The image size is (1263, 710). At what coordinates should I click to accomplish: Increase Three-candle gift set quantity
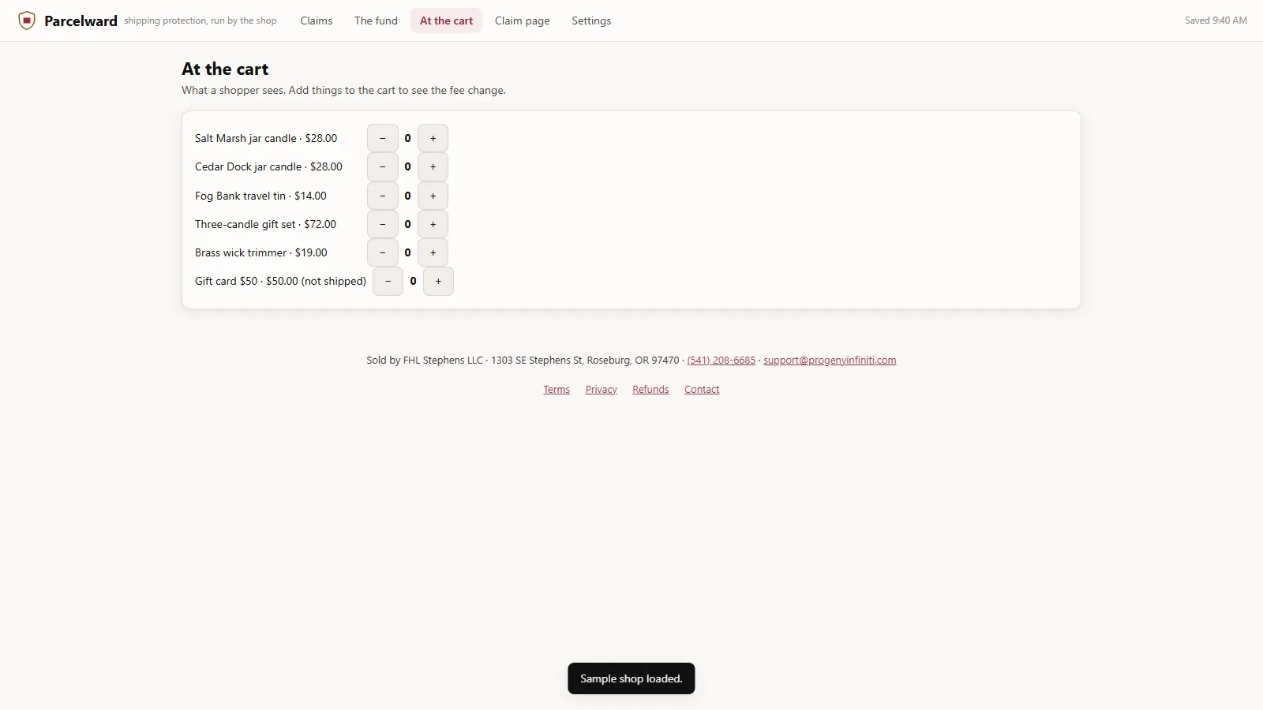pyautogui.click(x=433, y=224)
